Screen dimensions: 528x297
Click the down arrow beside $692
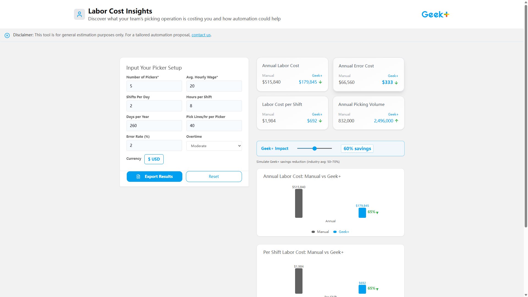320,121
